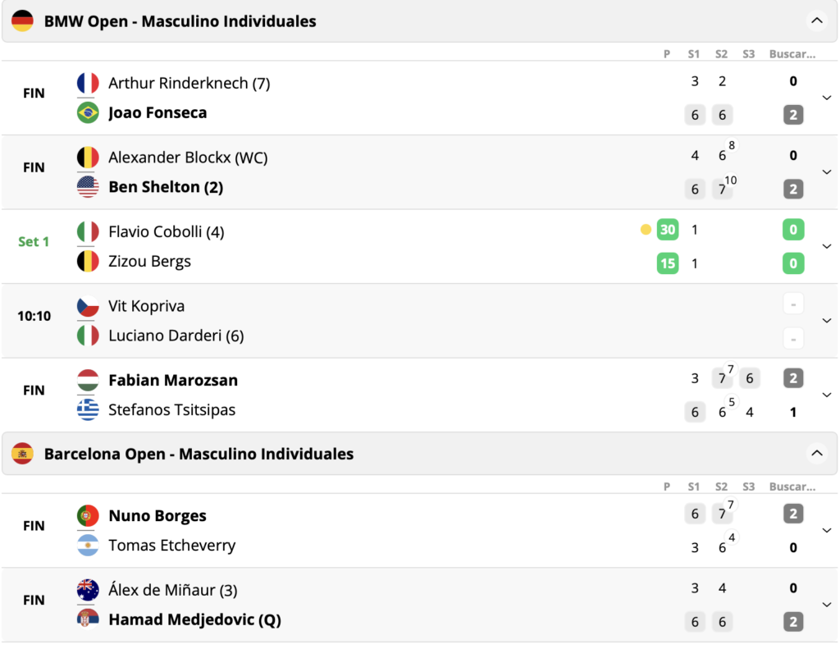Collapse the BMW Open tournament section
The image size is (840, 649).
(815, 21)
